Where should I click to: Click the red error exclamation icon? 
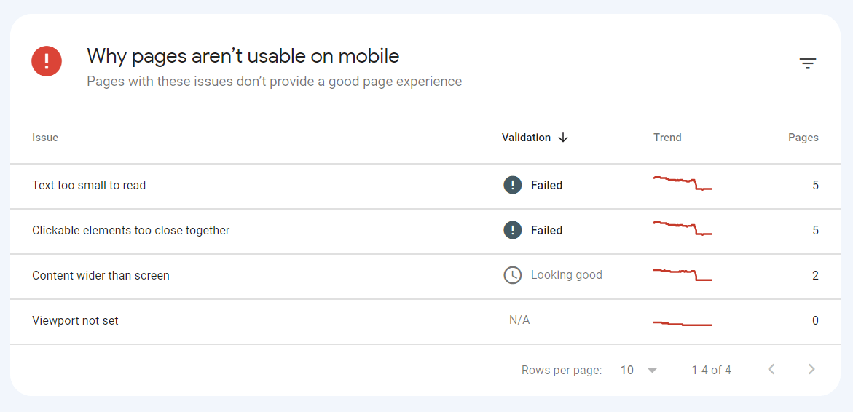point(47,61)
